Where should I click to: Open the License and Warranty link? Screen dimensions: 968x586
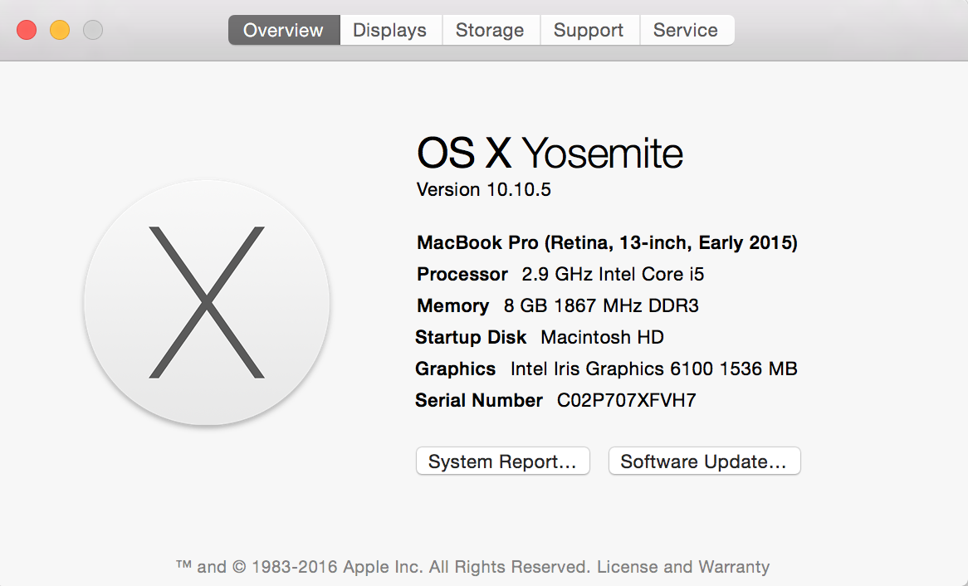[x=683, y=567]
